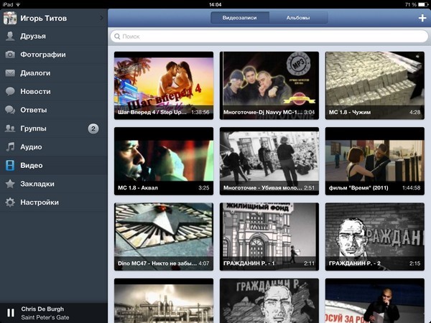Open the Friends (Друзья) sidebar icon

(10, 36)
